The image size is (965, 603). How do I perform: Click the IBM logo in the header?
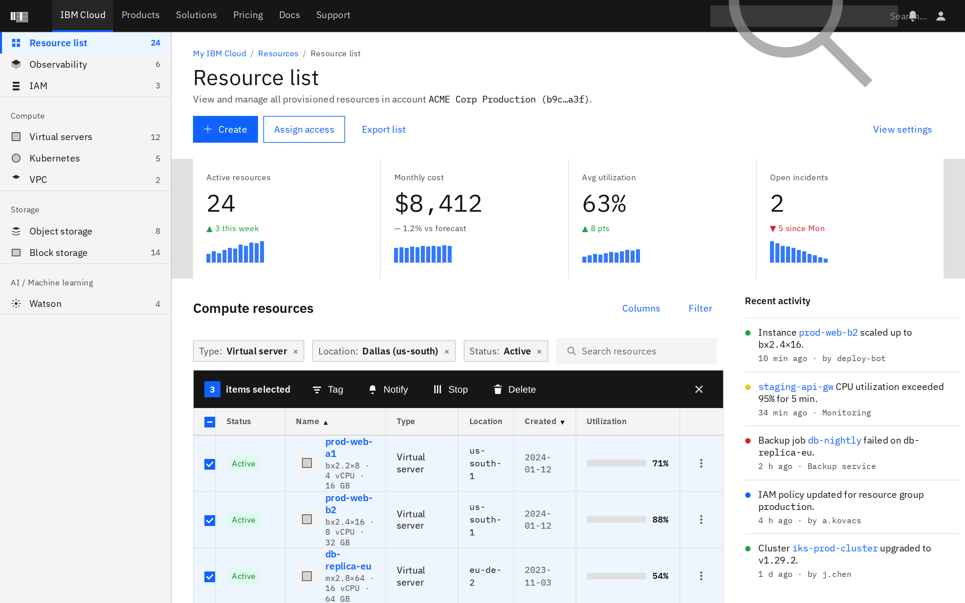coord(19,16)
